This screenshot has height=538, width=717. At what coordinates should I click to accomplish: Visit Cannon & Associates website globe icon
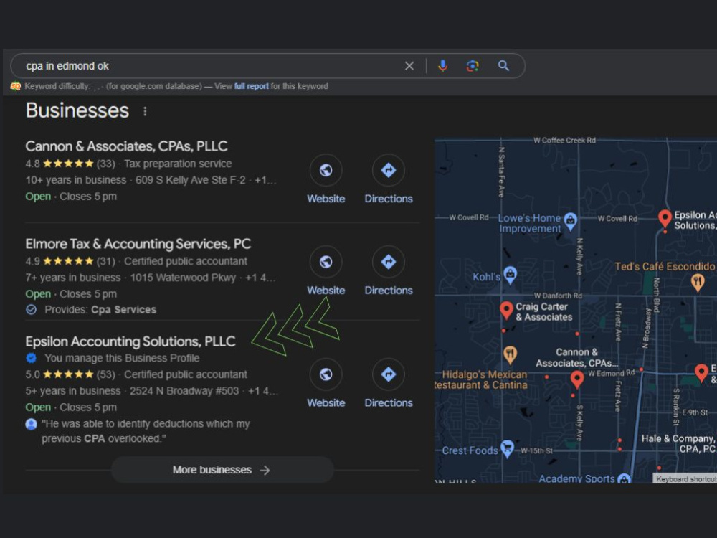click(x=326, y=170)
